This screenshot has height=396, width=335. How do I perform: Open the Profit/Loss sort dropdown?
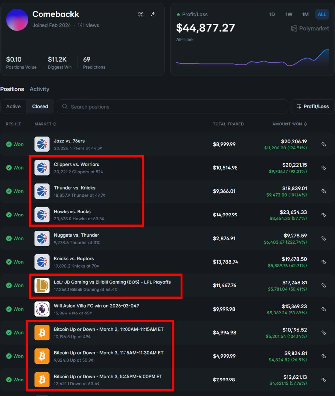(313, 106)
